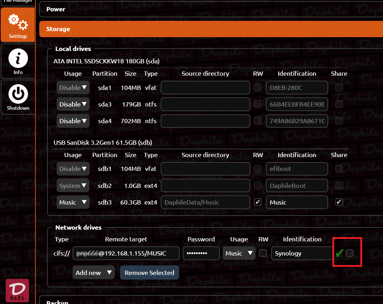
Task: Collapse the Storage section header
Action: tap(211, 29)
